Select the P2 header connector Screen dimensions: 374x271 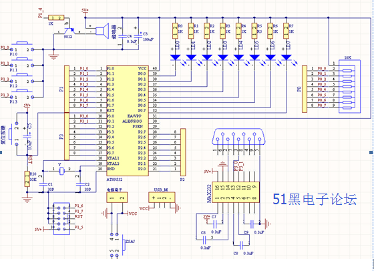point(183,152)
